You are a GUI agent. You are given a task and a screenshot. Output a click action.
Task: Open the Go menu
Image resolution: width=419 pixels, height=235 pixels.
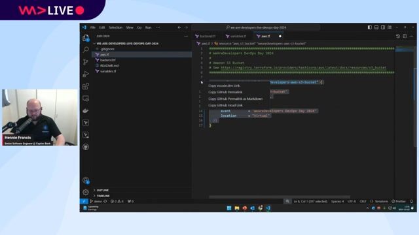pos(139,27)
